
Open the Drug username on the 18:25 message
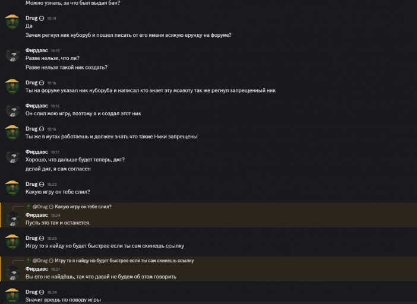click(x=31, y=238)
